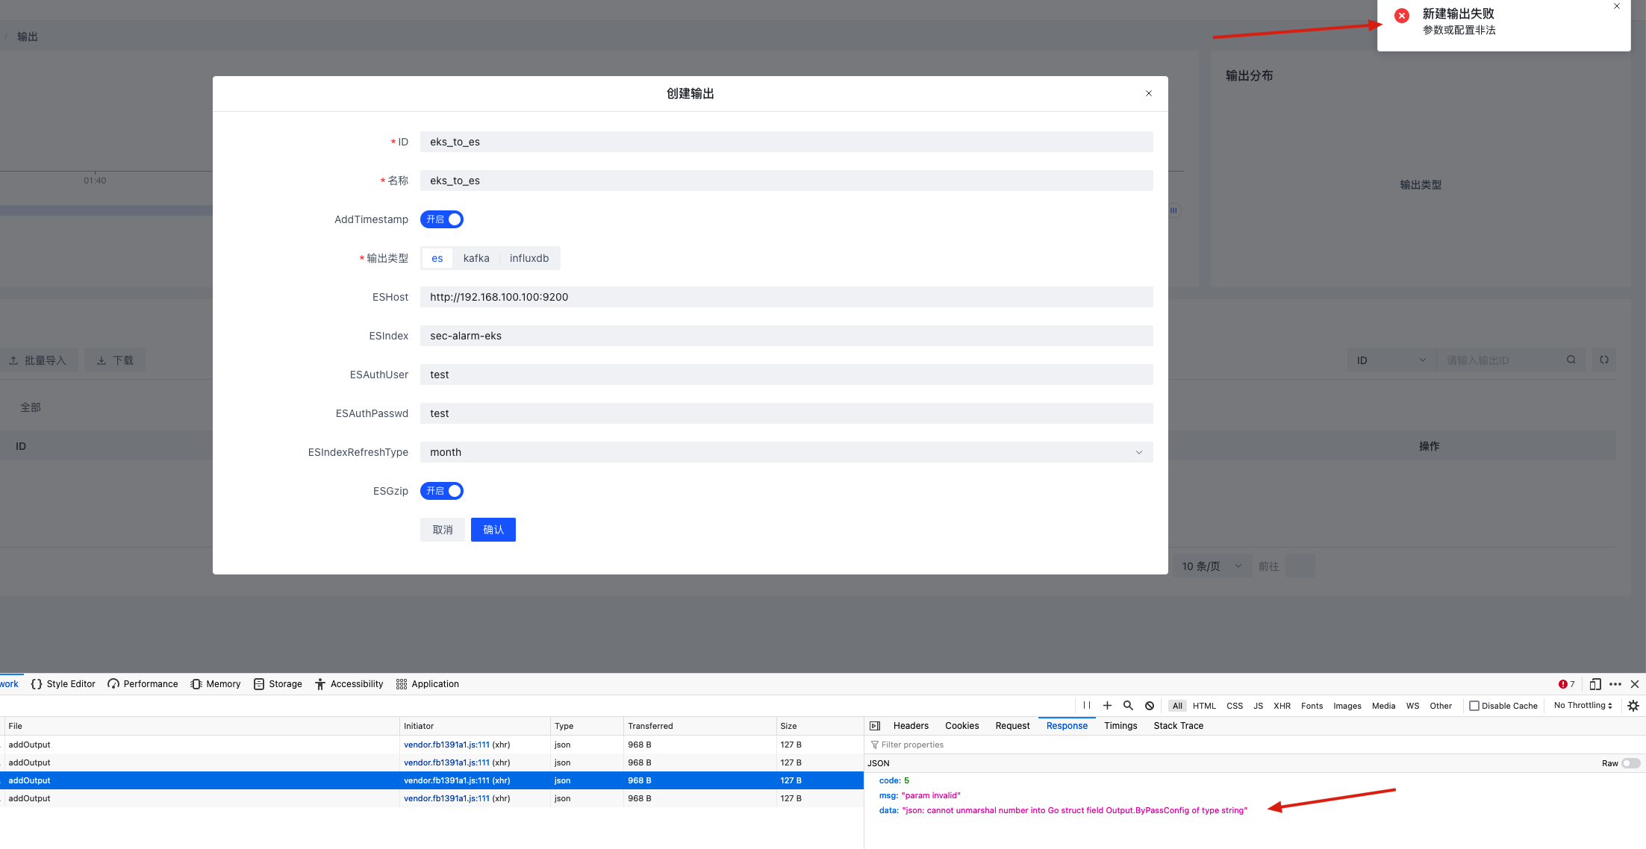
Task: Filter requests by JS
Action: coord(1258,706)
